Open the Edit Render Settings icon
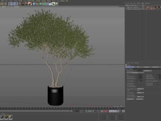Screen dimensions: 161x121 [x=30, y=4]
